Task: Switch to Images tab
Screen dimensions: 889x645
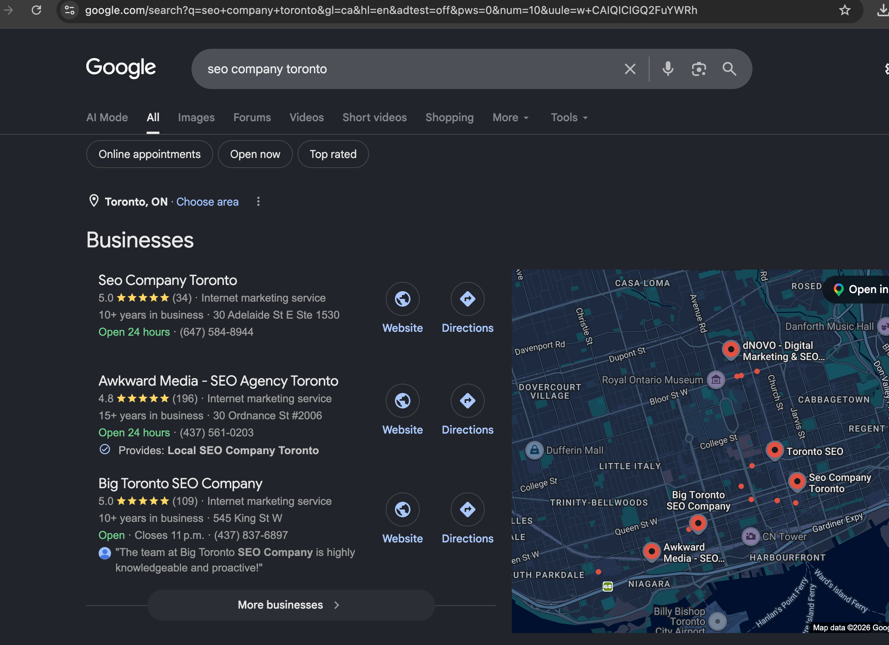Action: coord(197,117)
